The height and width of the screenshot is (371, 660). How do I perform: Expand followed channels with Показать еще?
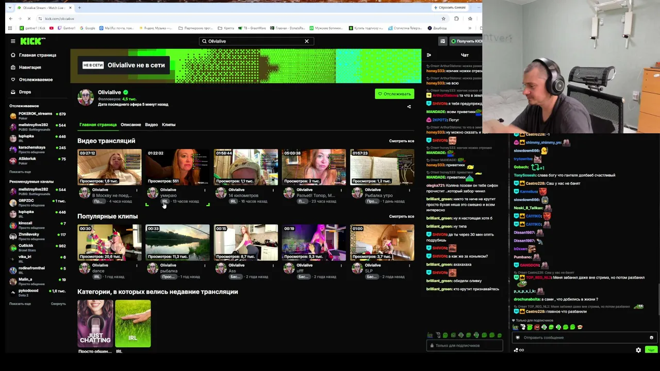(x=20, y=172)
